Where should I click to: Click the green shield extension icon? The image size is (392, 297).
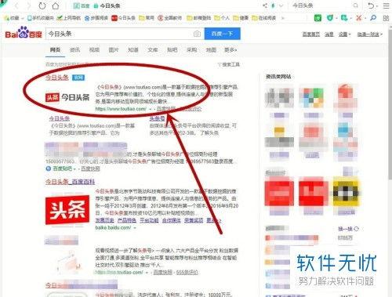330,18
